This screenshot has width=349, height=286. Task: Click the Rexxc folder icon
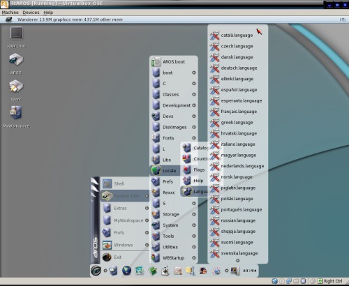(x=156, y=193)
